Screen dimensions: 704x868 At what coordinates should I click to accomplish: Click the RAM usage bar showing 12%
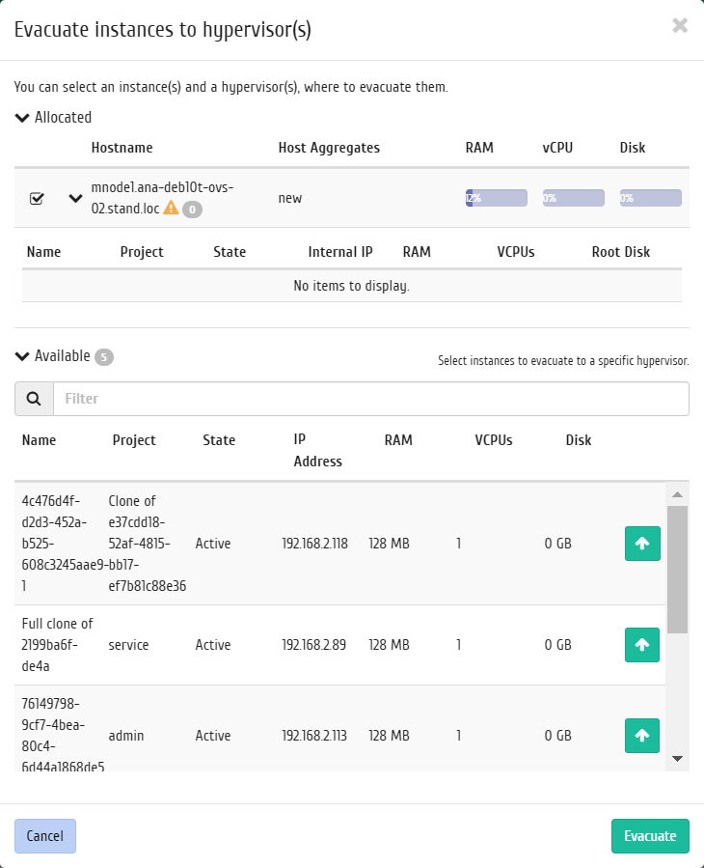point(496,198)
